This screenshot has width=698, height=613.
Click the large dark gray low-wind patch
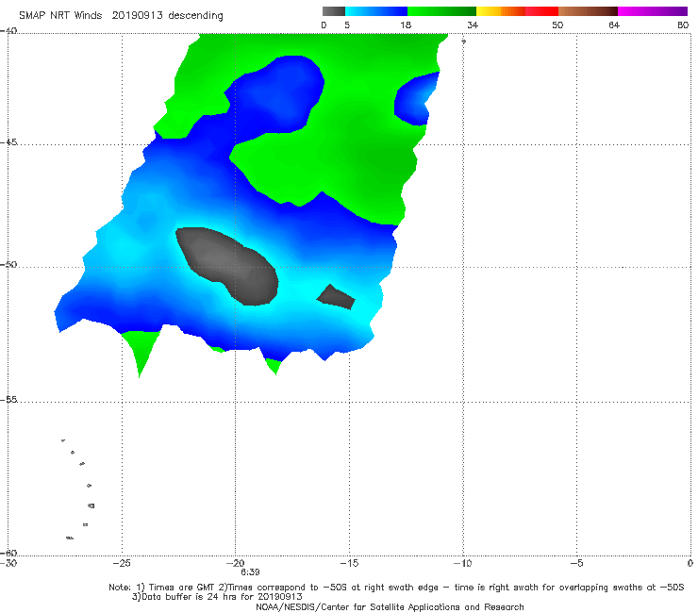[227, 265]
